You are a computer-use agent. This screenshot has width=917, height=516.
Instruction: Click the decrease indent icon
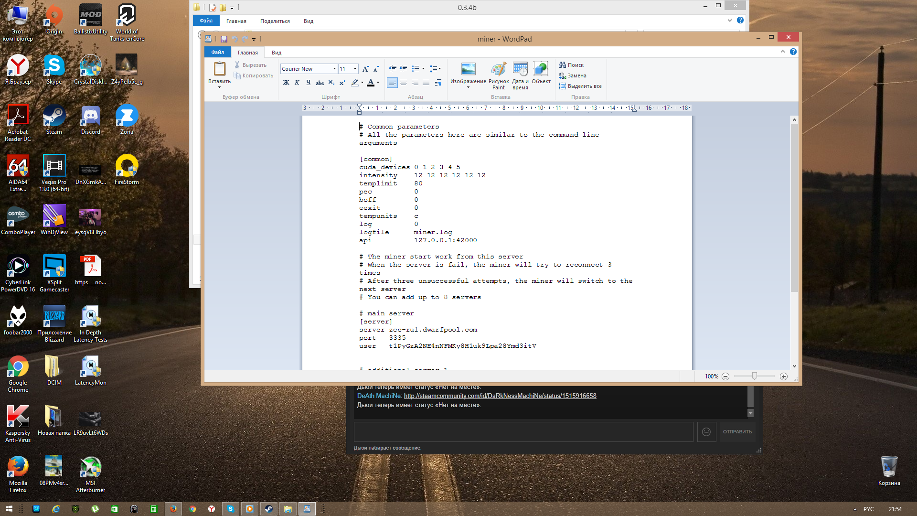pos(392,69)
